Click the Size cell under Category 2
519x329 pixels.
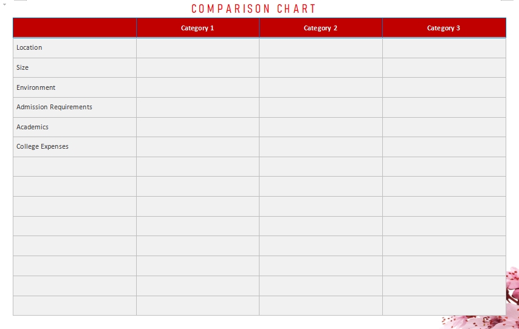point(320,67)
